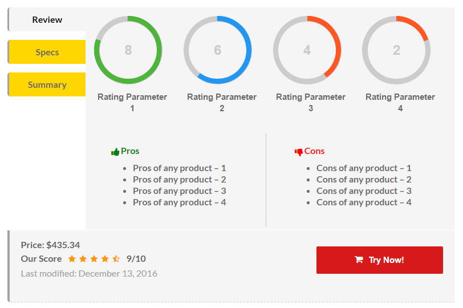This screenshot has width=463, height=308.
Task: Switch to the Specs tab
Action: [x=47, y=52]
